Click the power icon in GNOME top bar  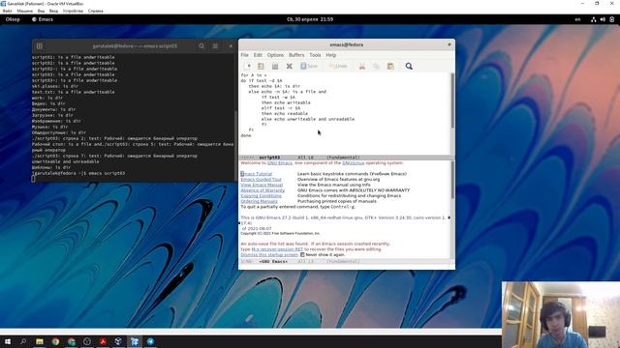pos(611,19)
